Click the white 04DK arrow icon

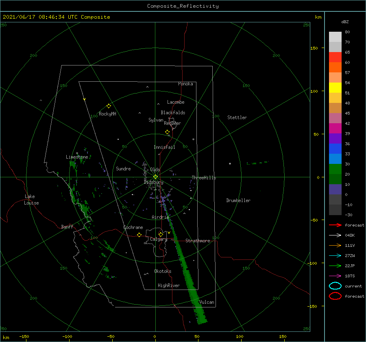(335, 235)
